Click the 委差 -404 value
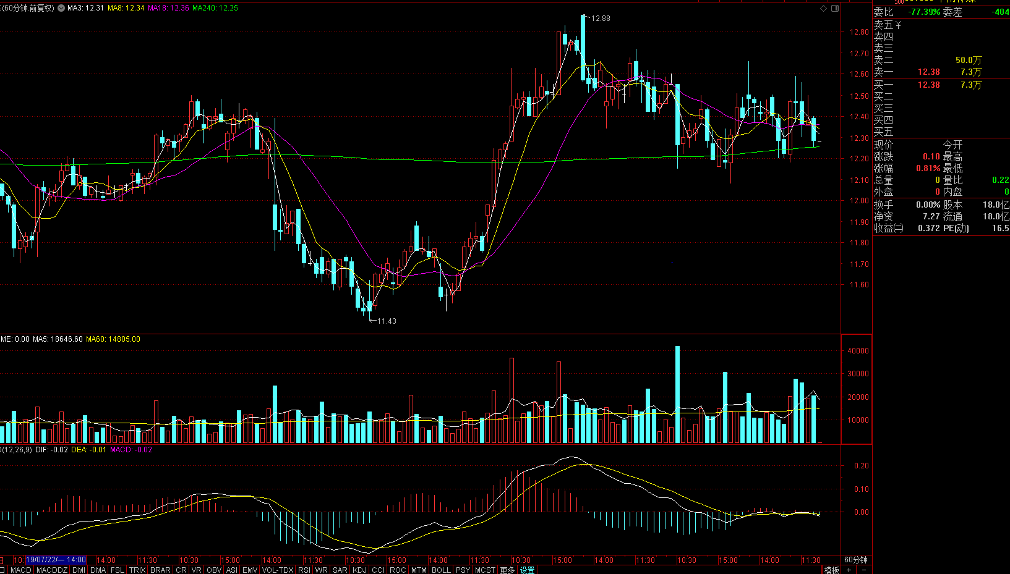 (x=1001, y=12)
